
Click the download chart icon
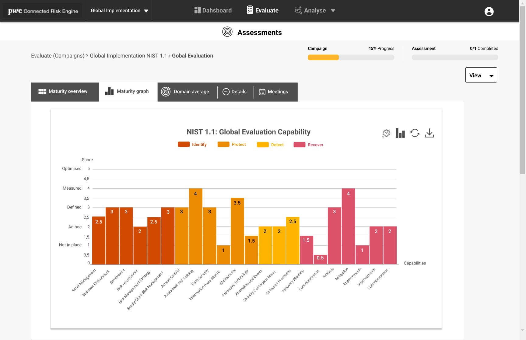(429, 133)
